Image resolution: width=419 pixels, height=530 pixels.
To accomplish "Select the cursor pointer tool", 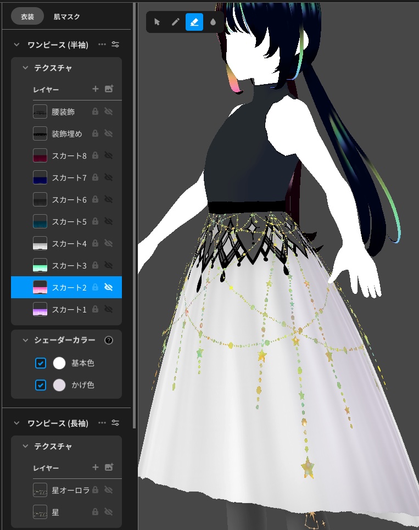I will 157,22.
